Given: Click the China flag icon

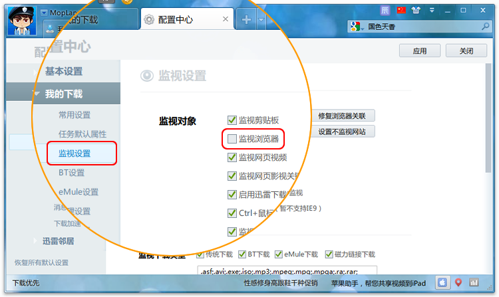Looking at the screenshot, I should pos(401,10).
